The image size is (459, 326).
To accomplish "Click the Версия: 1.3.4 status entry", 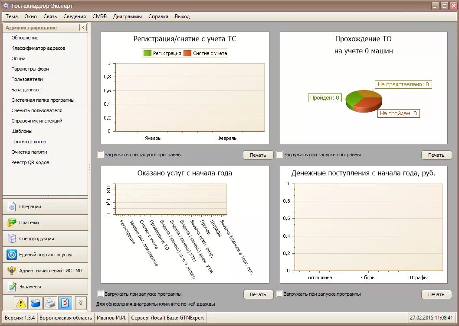I will [x=20, y=317].
